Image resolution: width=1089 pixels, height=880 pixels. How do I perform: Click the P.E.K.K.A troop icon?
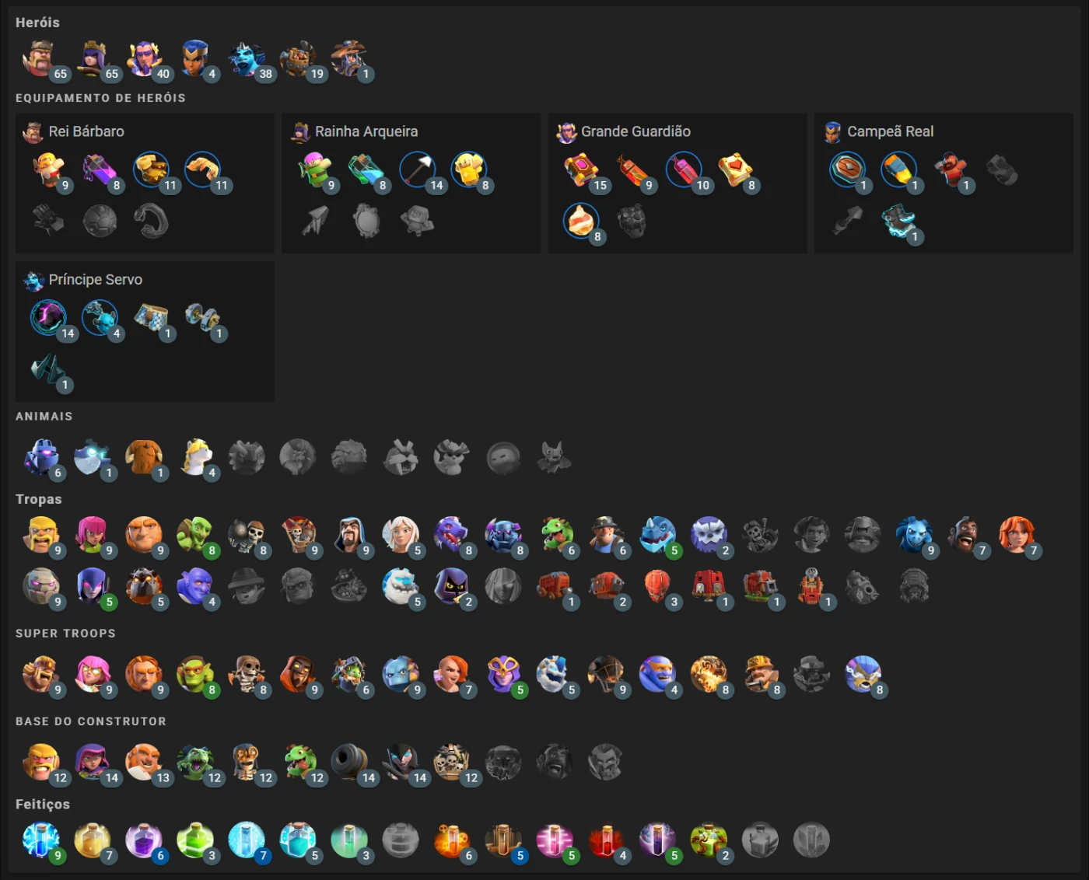click(x=503, y=535)
